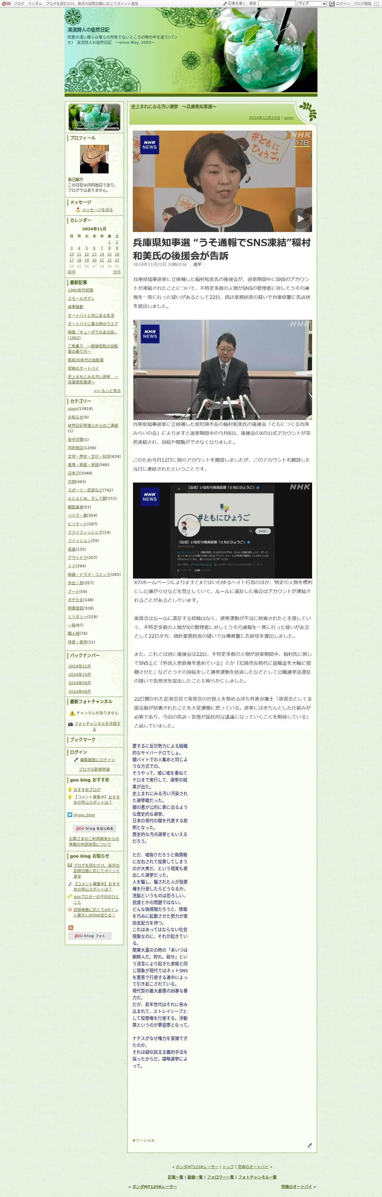Click the blog title 渓流詩人の徒然日記
Image resolution: width=382 pixels, height=1197 pixels.
88,30
